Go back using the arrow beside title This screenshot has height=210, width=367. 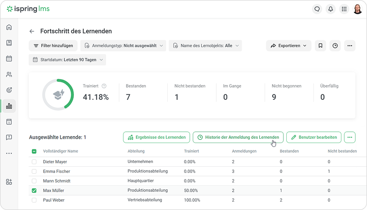click(x=32, y=31)
